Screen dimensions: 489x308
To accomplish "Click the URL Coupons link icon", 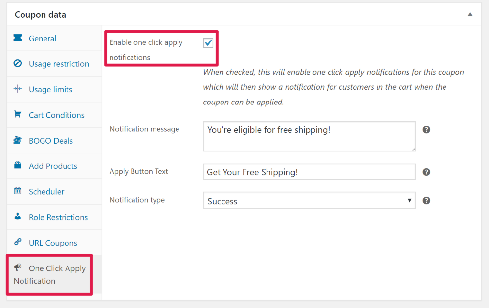I will click(18, 242).
